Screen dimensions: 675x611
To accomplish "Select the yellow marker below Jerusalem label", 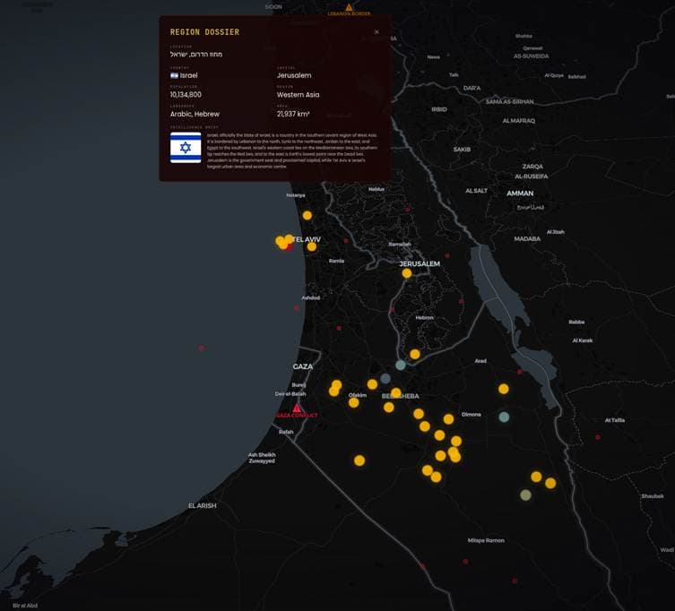I will [x=407, y=273].
